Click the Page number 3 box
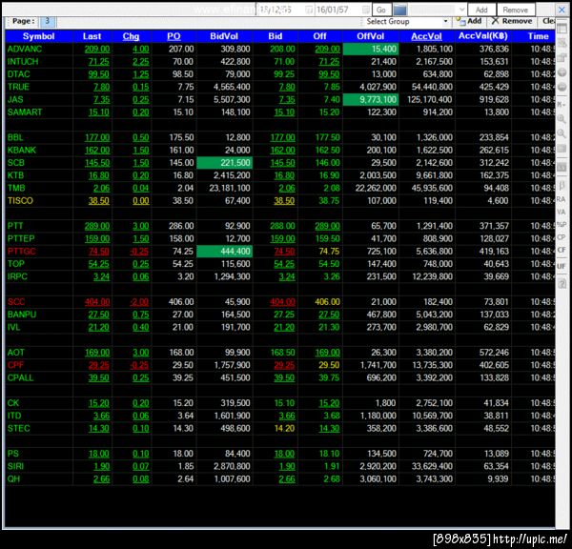This screenshot has width=572, height=549. (x=47, y=21)
